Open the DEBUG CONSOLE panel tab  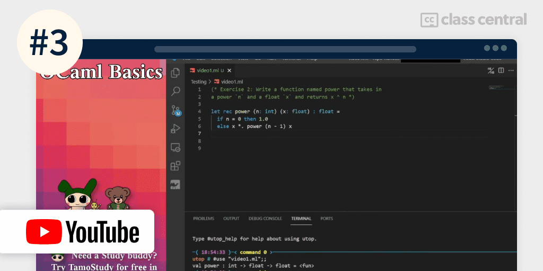coord(265,219)
